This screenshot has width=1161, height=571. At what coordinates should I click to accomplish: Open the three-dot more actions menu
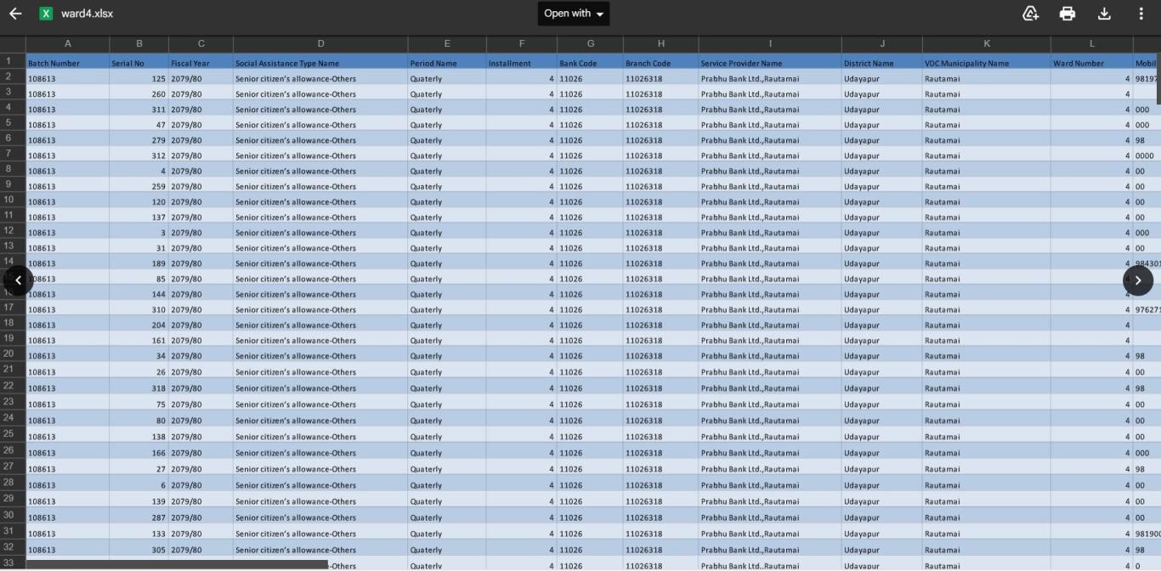(1141, 14)
